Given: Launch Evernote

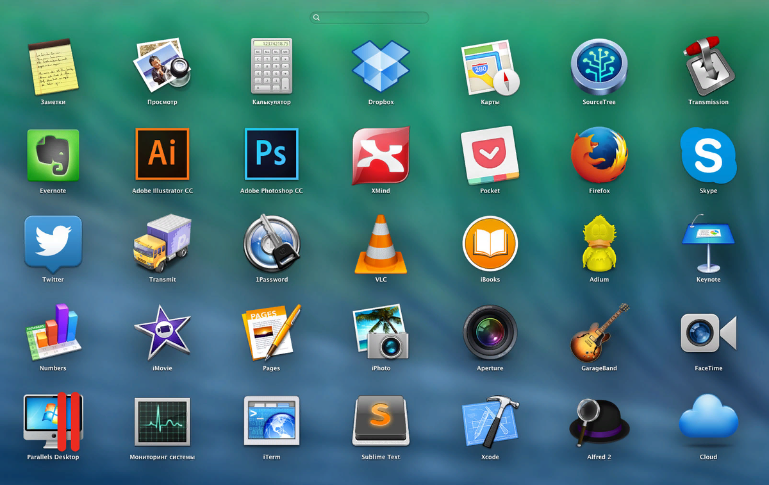Looking at the screenshot, I should click(53, 155).
